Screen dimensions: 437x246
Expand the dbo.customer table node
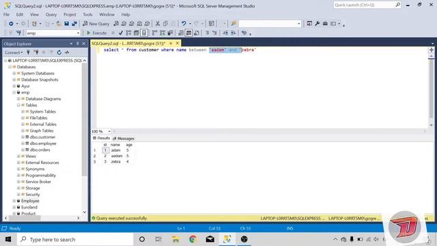[23, 137]
